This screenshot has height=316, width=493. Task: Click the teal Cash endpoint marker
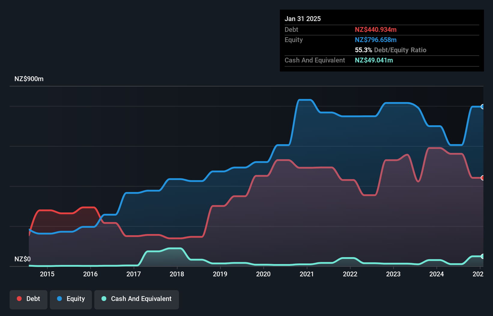pos(483,256)
